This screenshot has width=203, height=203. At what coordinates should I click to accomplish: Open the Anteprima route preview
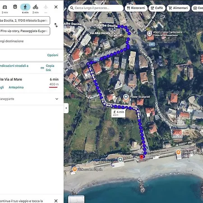point(16,88)
